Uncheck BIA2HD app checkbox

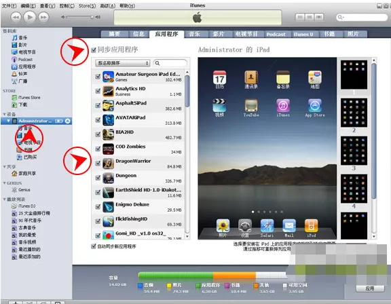(98, 134)
